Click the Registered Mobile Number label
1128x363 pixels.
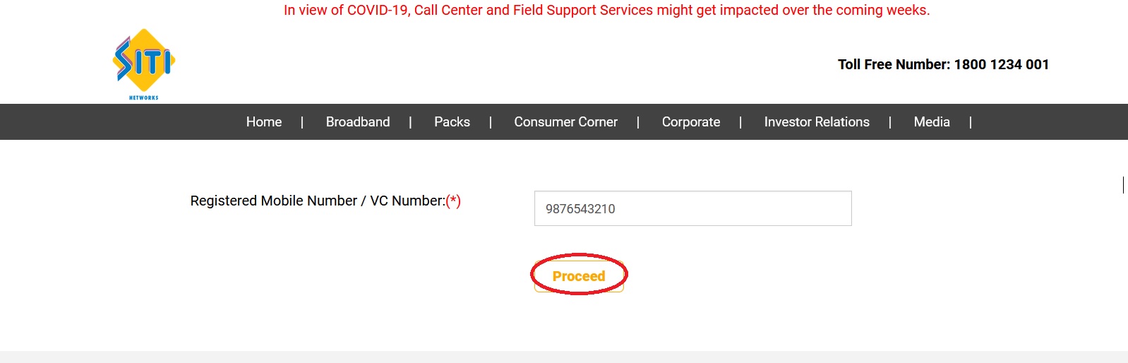tap(318, 201)
